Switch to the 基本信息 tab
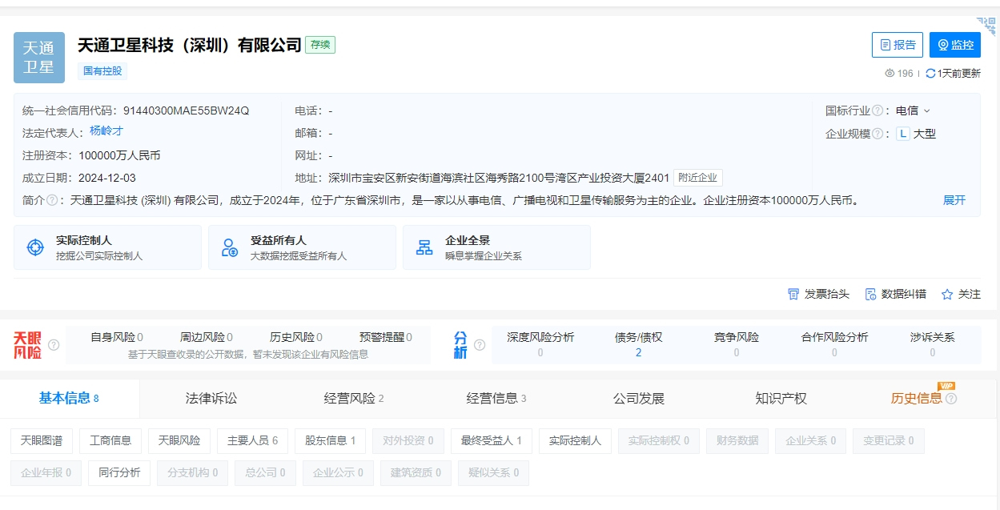The width and height of the screenshot is (1000, 510). tap(69, 399)
